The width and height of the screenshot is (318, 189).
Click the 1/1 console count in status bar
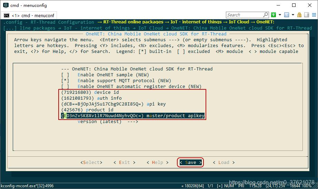[x=210, y=186]
